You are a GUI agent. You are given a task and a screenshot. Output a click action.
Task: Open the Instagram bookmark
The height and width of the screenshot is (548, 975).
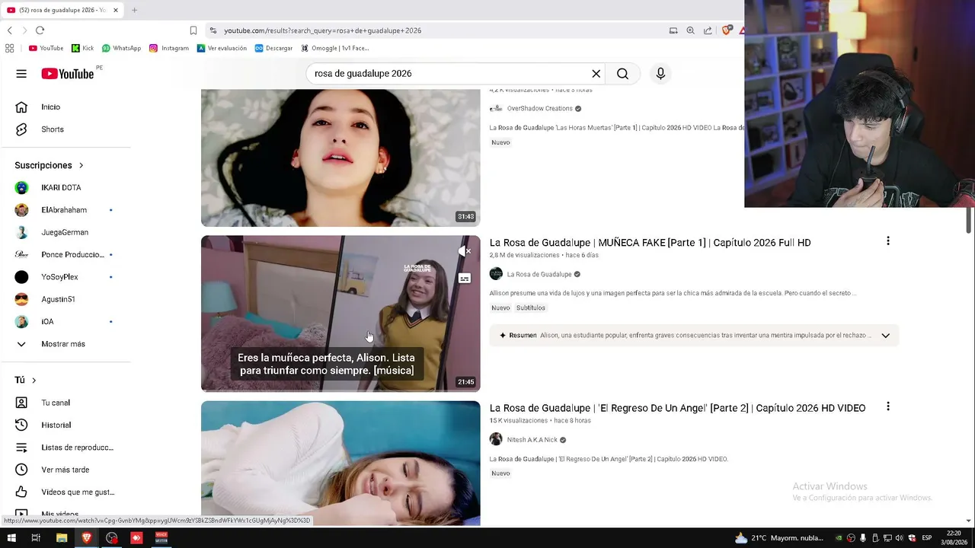168,48
